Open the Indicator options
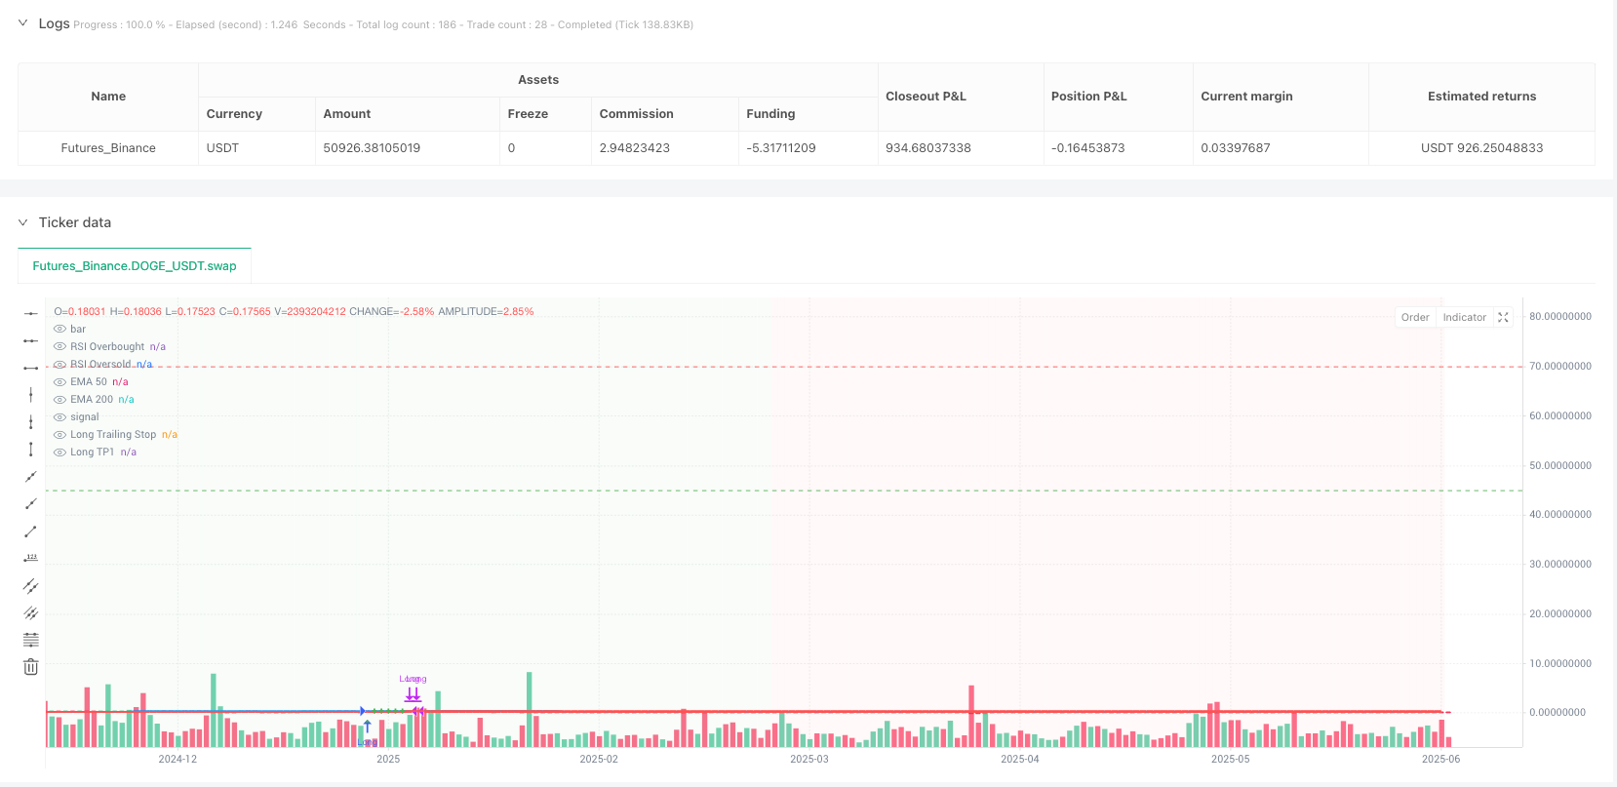This screenshot has width=1617, height=787. (x=1464, y=317)
